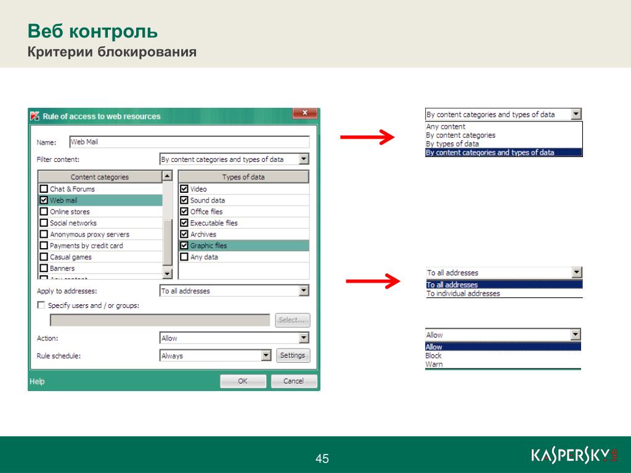Open the Rule schedule Always dropdown

pyautogui.click(x=266, y=355)
